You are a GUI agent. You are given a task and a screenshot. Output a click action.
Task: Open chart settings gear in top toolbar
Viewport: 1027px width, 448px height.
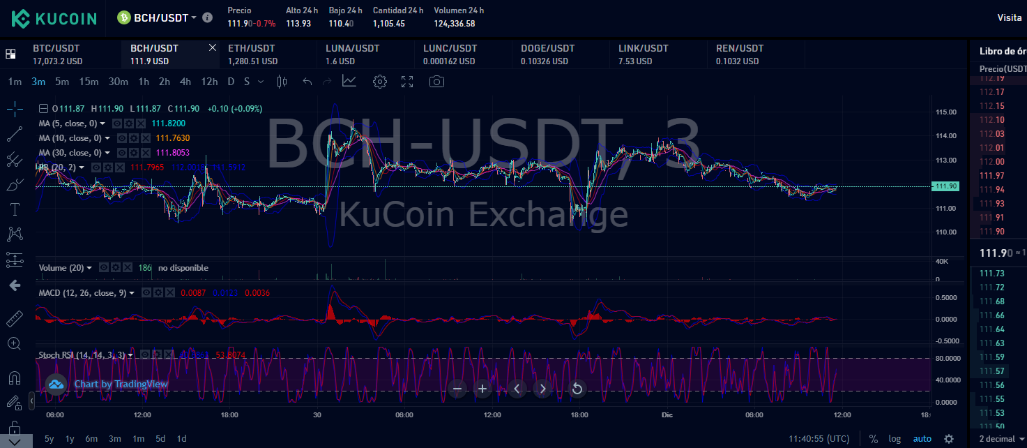[380, 82]
